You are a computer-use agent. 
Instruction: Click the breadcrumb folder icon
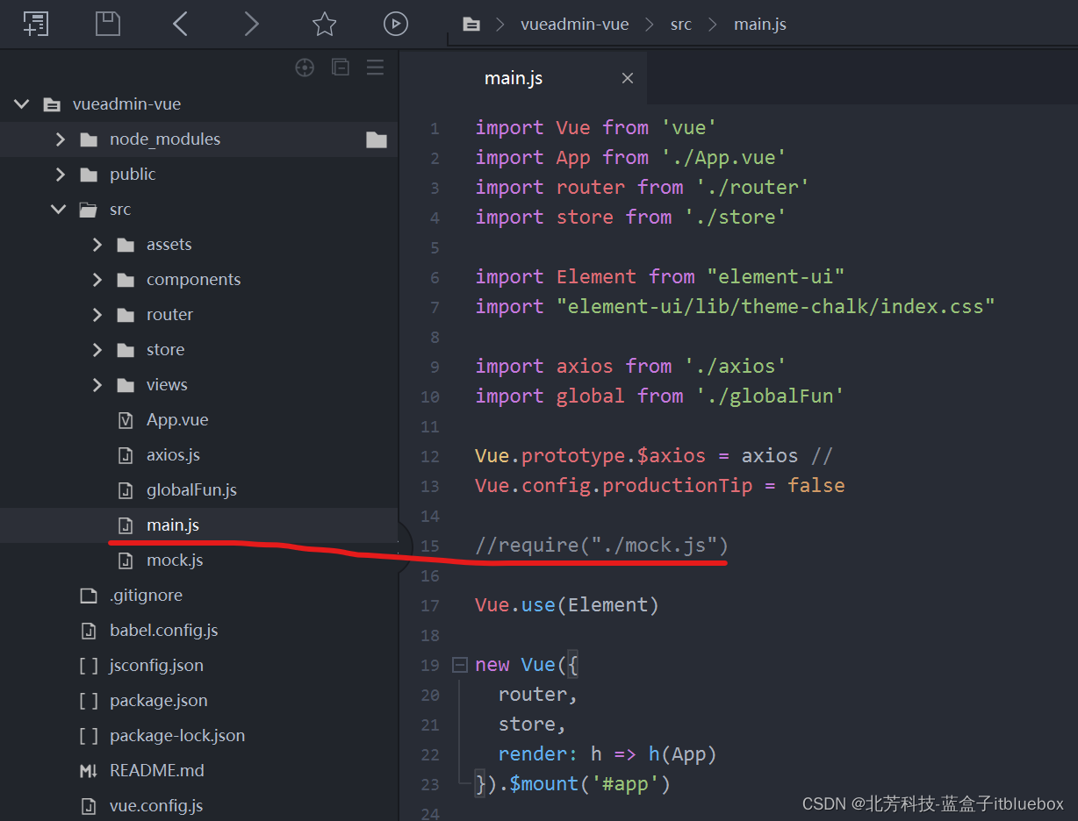point(471,25)
